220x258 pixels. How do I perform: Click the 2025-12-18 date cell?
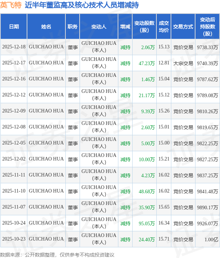pos(14,47)
